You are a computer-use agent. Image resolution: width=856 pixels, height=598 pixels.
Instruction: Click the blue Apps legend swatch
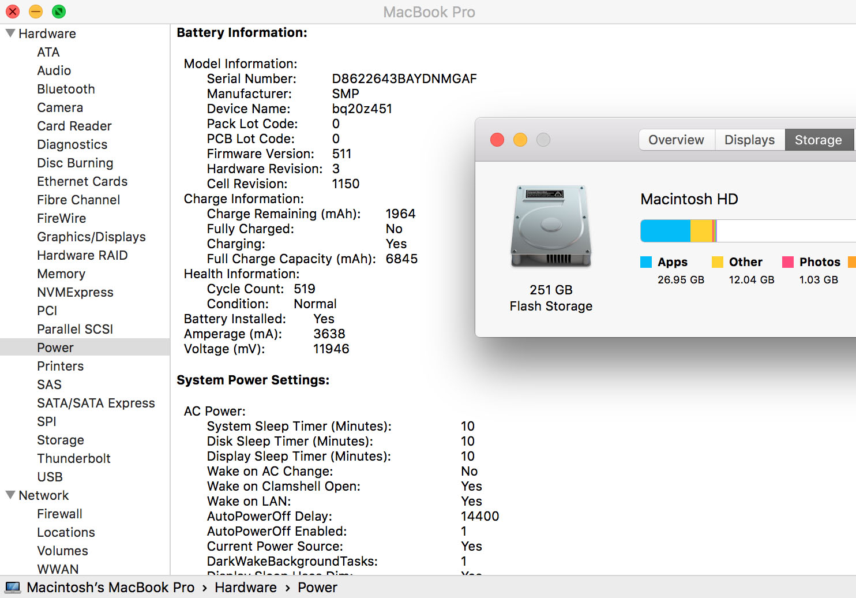(x=646, y=262)
